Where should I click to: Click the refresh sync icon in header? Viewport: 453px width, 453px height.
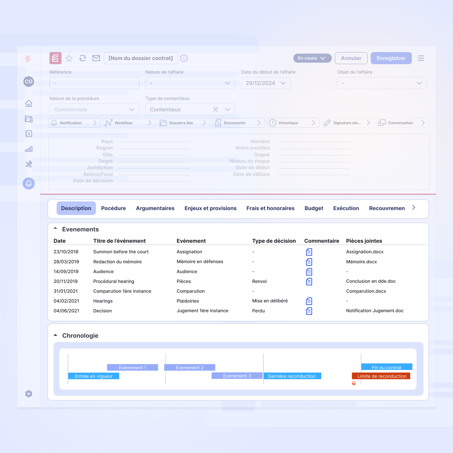click(83, 58)
